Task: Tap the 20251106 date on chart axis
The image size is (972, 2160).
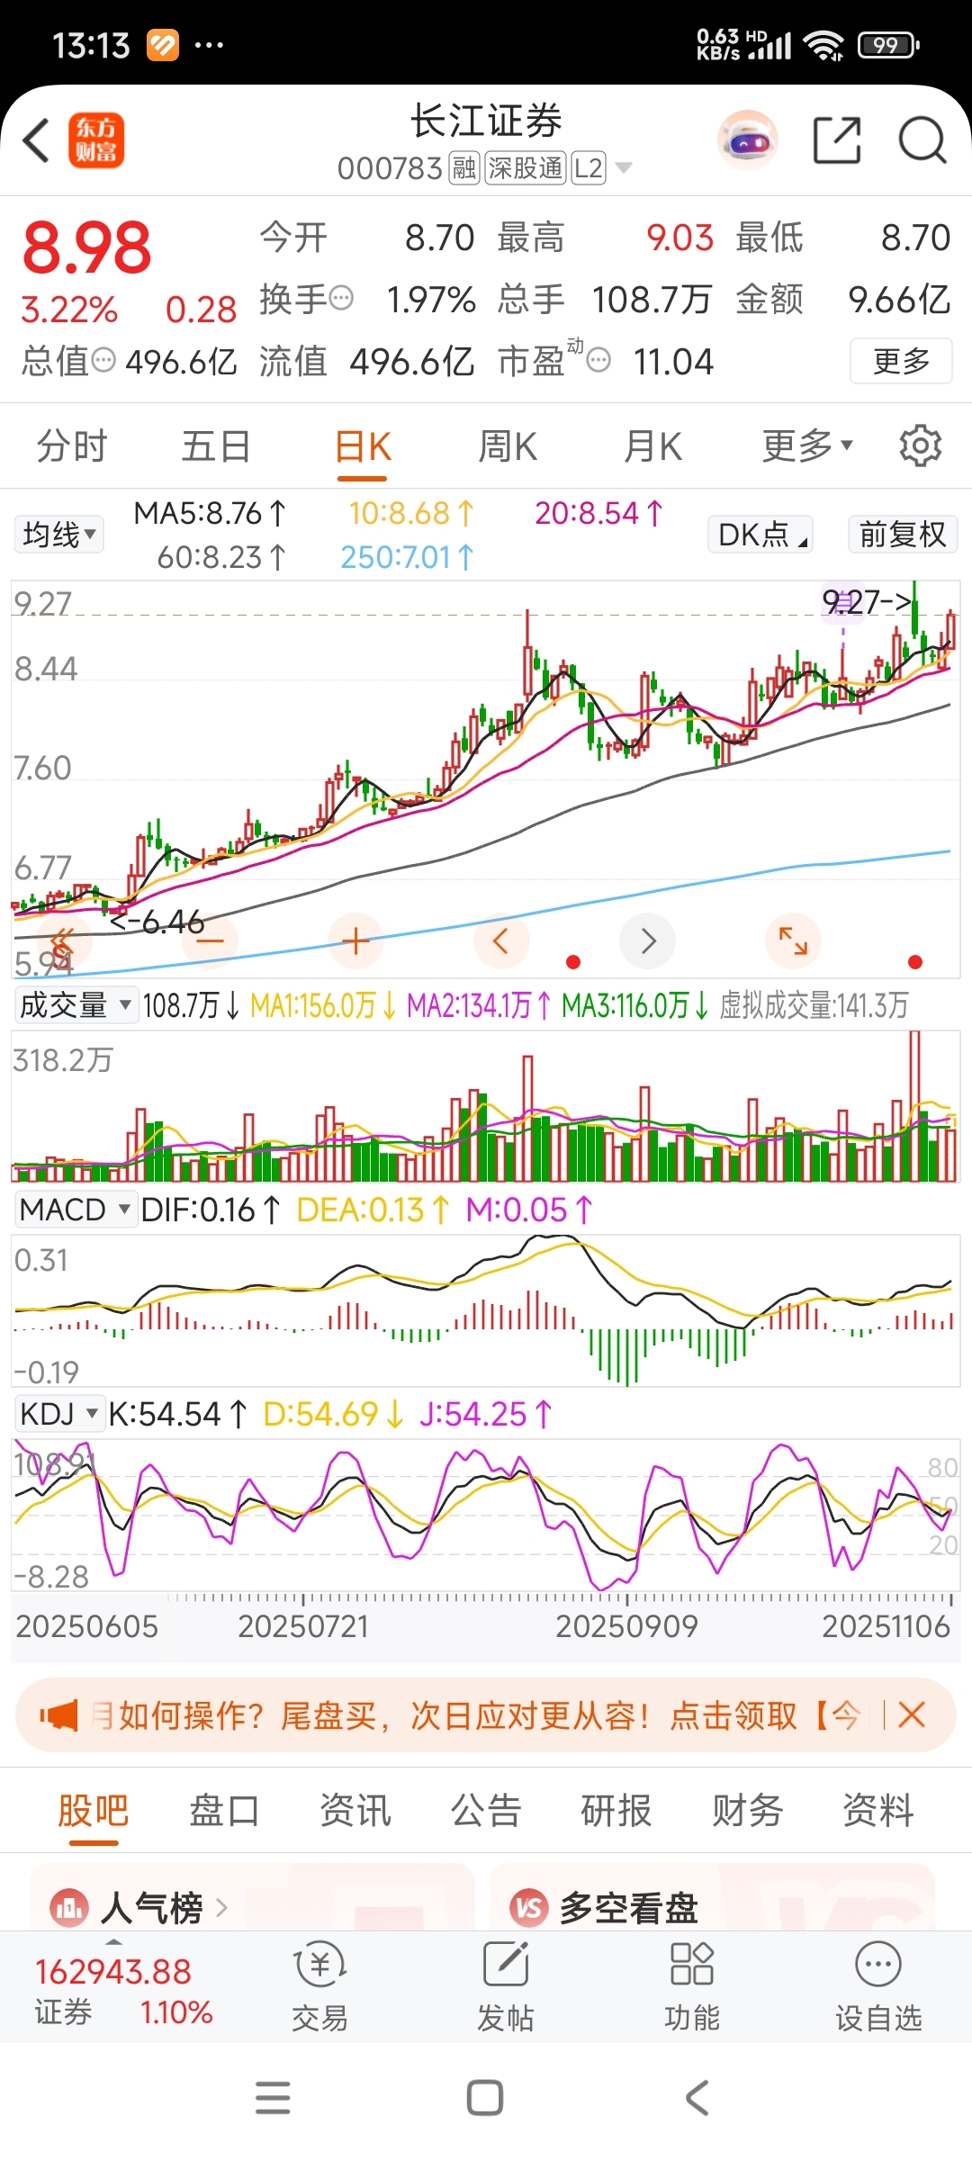Action: [886, 1626]
